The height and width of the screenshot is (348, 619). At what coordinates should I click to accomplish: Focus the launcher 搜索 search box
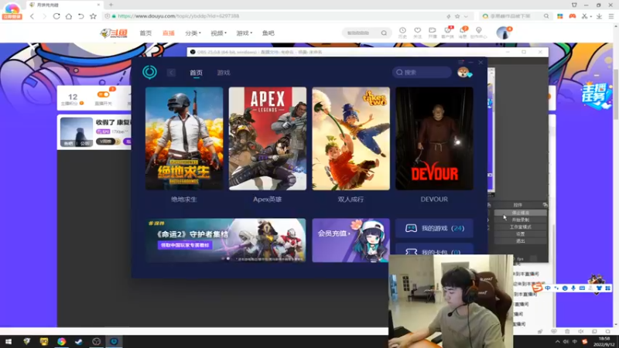422,72
